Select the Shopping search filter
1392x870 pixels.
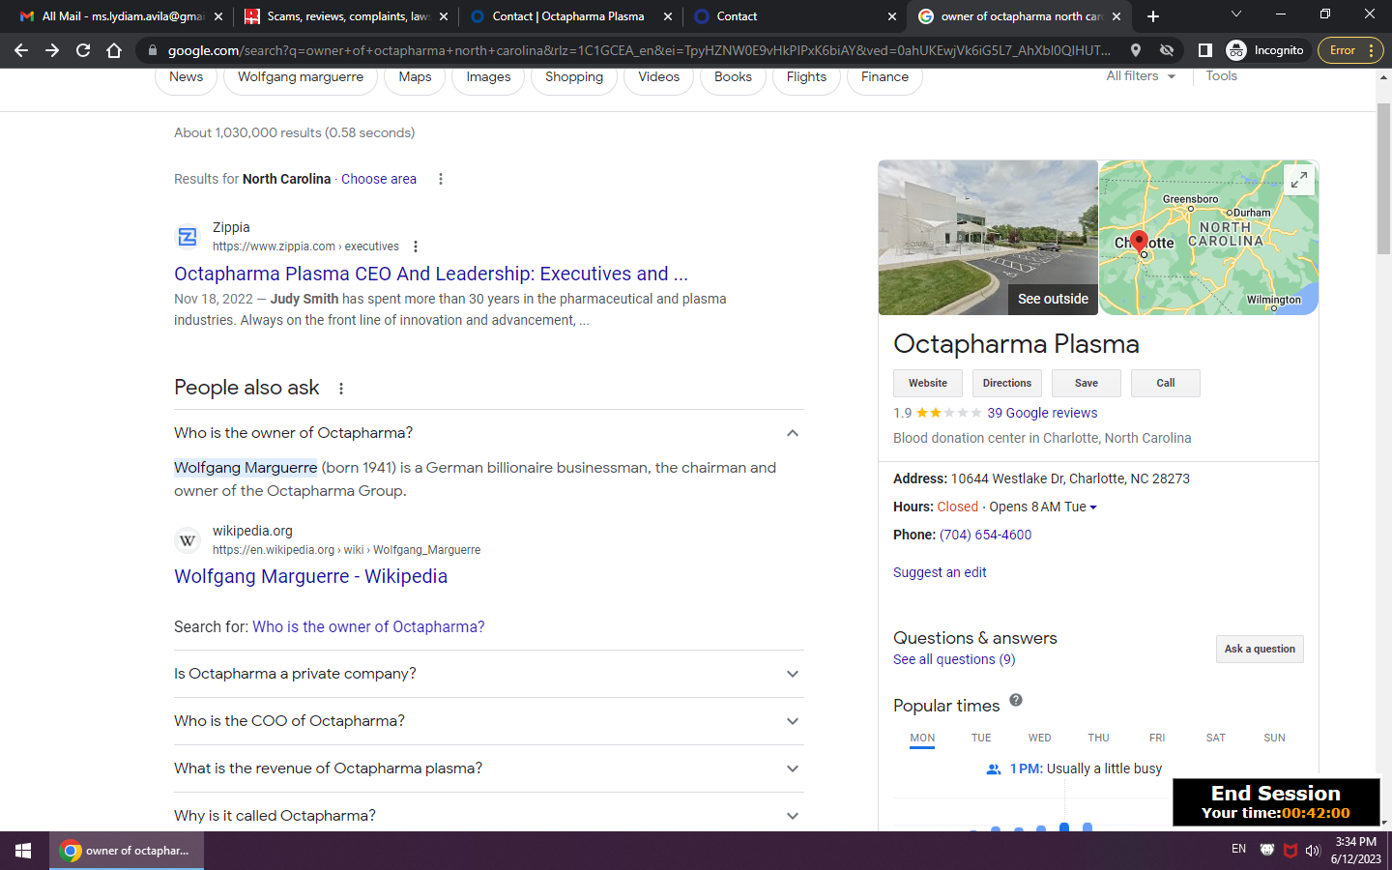574,77
